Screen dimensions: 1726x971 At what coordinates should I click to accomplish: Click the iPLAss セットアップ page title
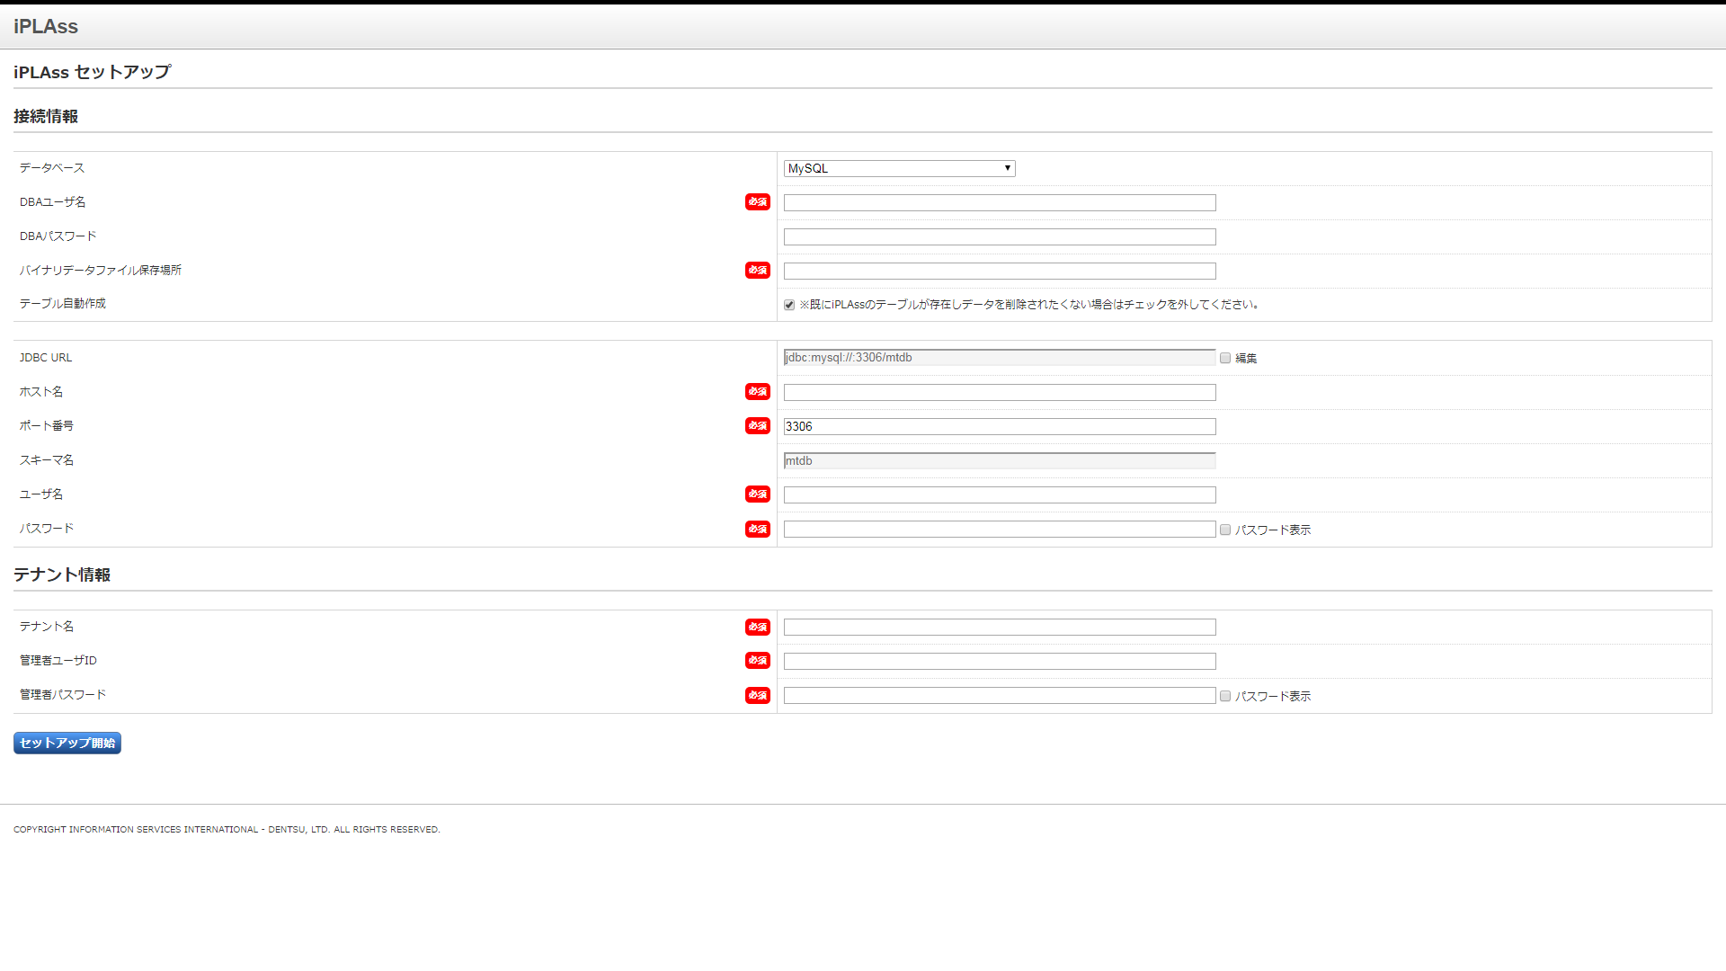coord(93,72)
